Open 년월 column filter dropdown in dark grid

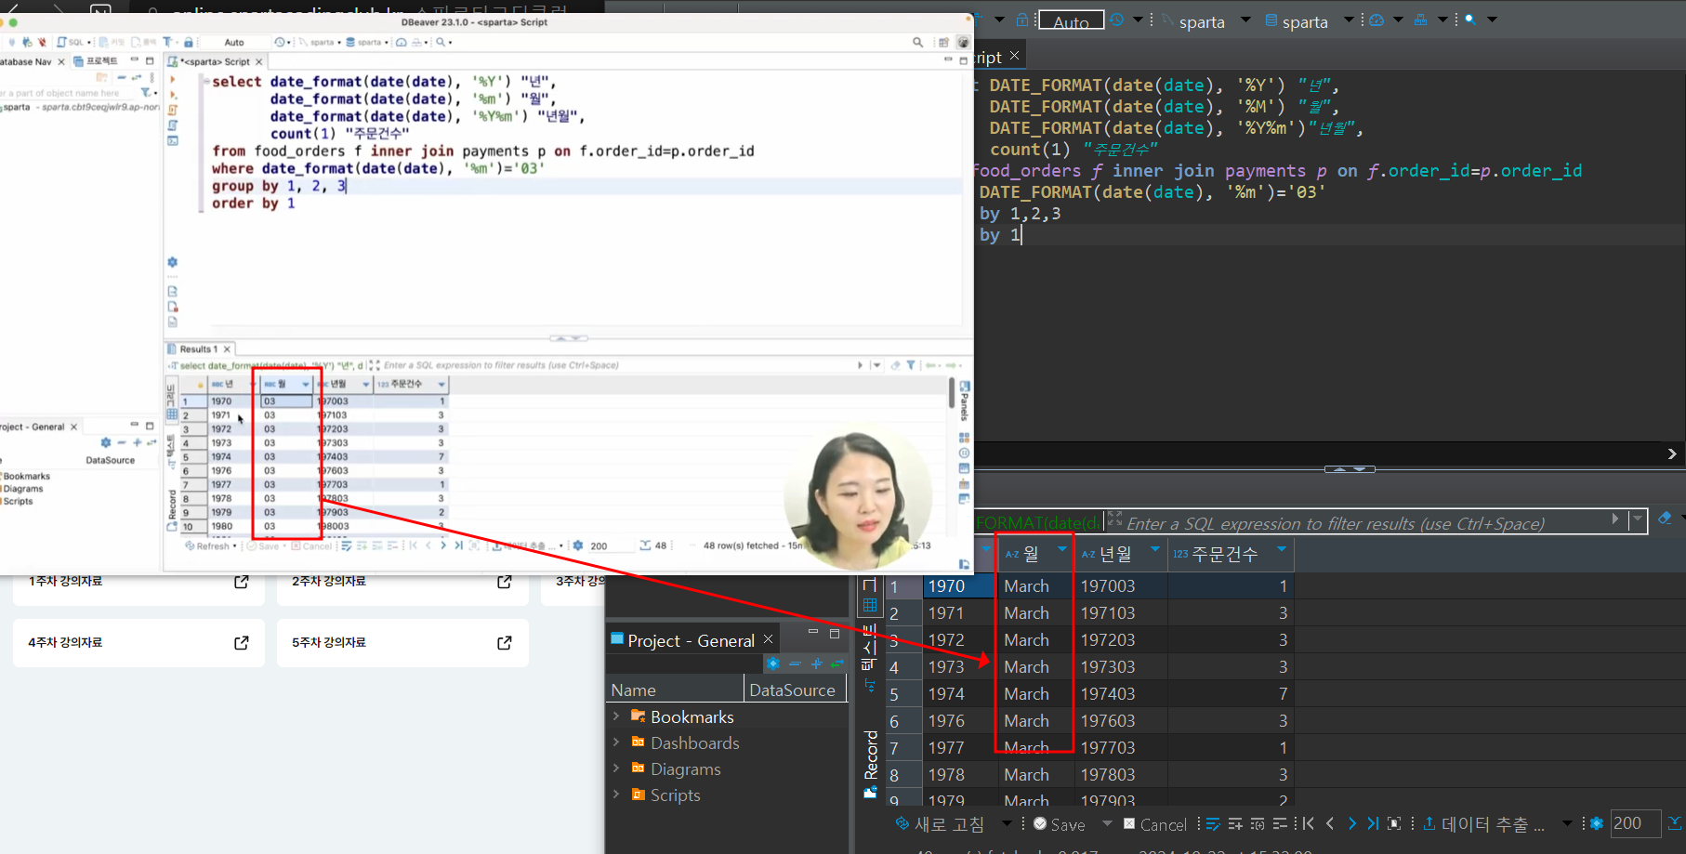(1155, 550)
